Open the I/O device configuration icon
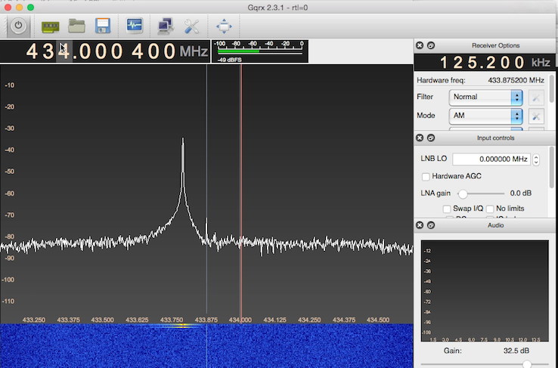 50,26
